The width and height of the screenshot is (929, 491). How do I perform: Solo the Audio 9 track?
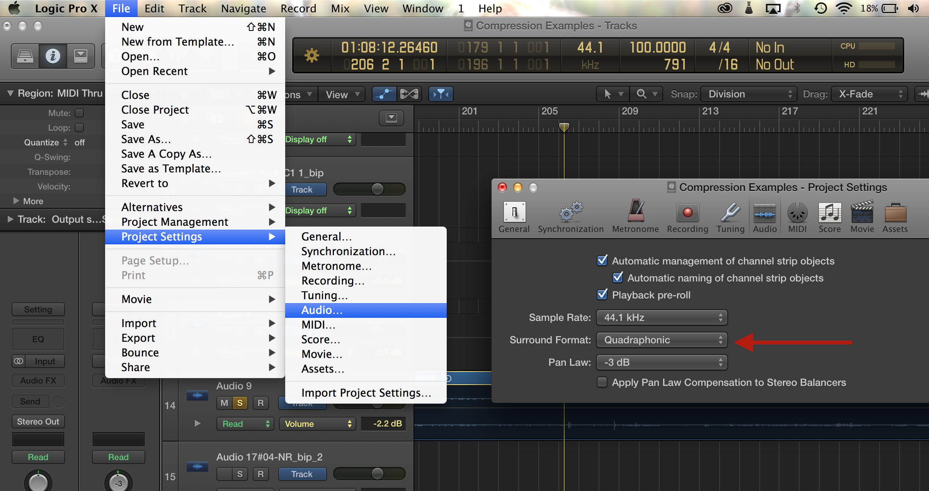pos(240,403)
